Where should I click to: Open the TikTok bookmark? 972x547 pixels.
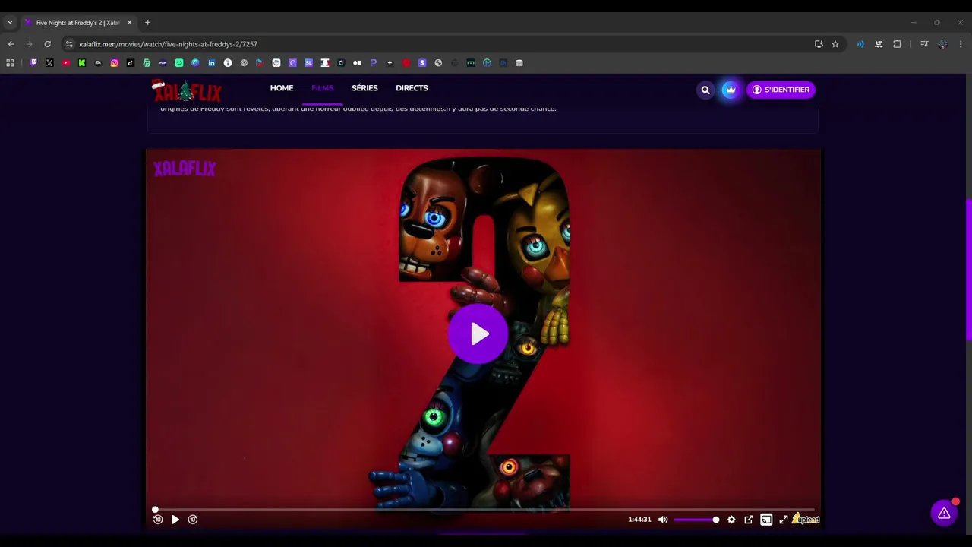coord(131,63)
